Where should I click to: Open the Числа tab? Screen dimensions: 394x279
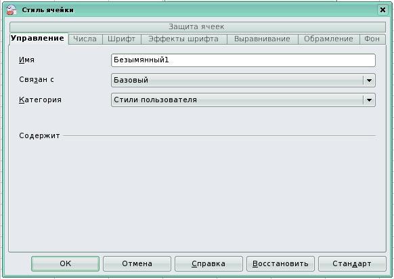[x=85, y=39]
